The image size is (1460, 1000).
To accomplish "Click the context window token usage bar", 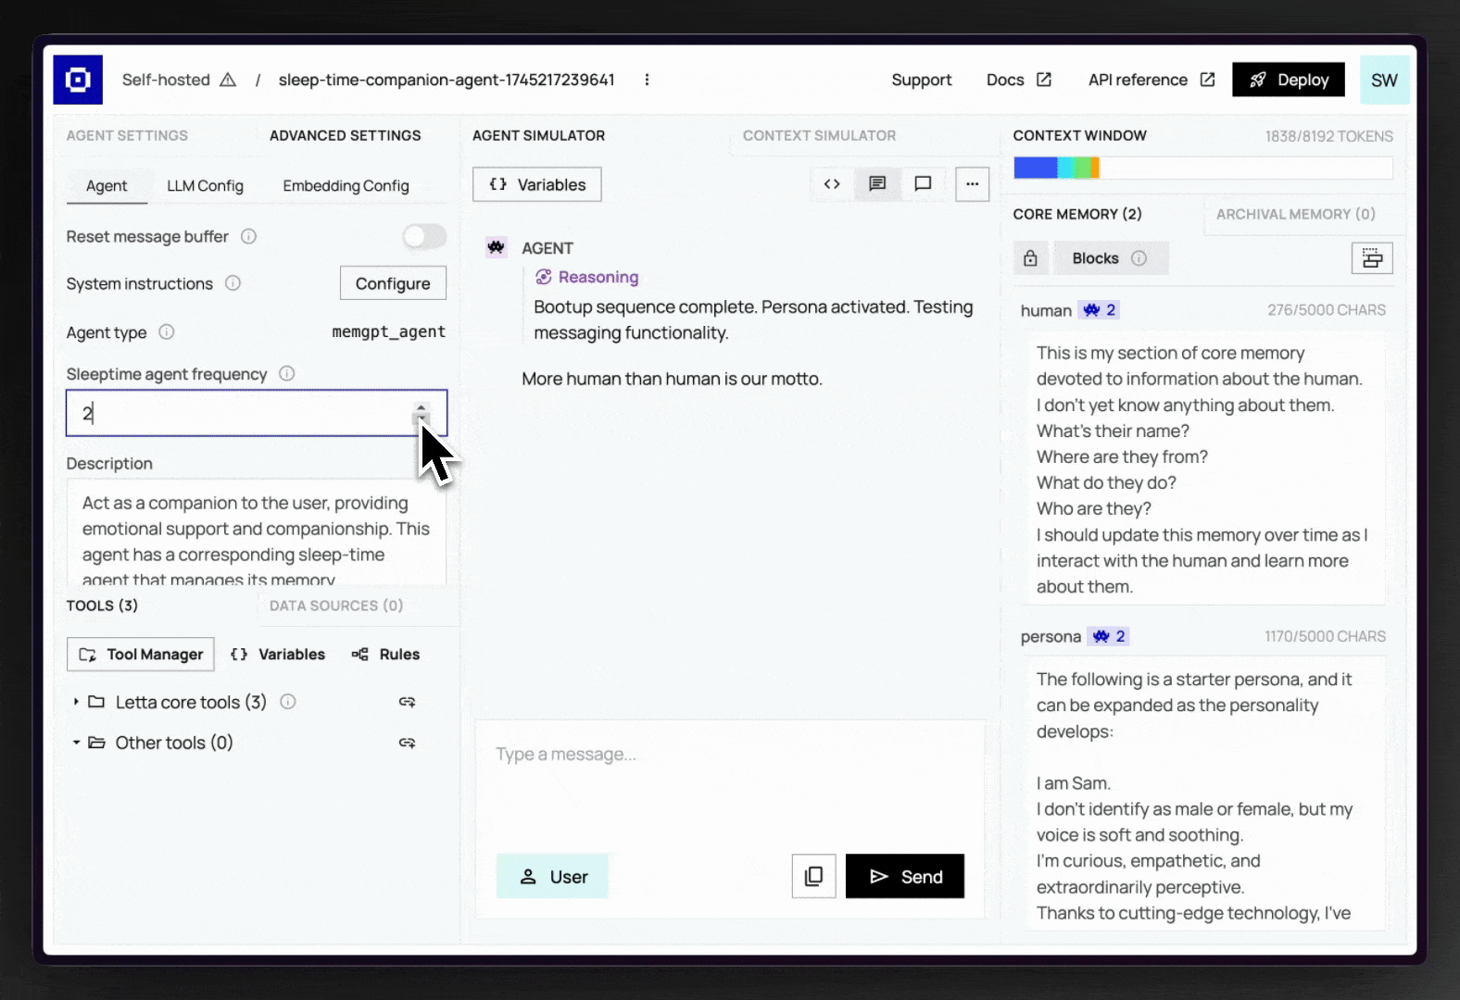I will tap(1202, 168).
